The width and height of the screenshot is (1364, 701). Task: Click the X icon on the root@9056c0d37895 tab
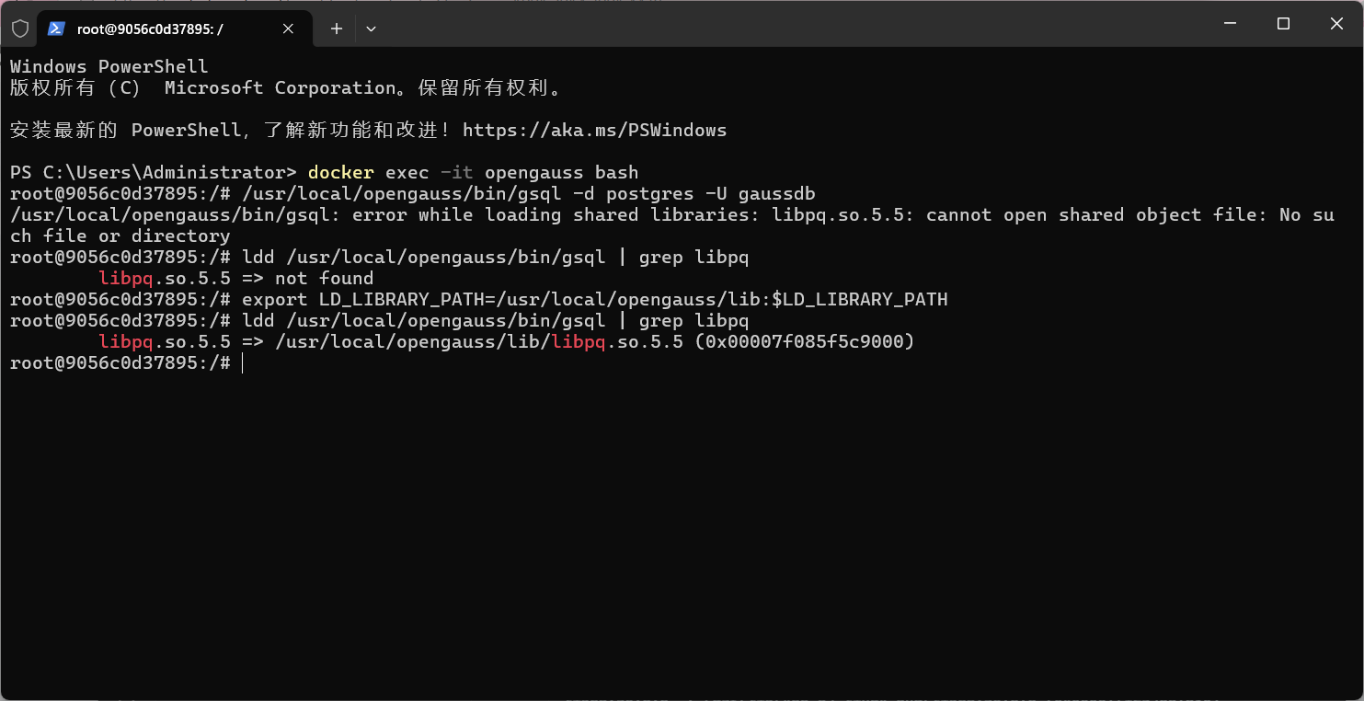click(287, 29)
